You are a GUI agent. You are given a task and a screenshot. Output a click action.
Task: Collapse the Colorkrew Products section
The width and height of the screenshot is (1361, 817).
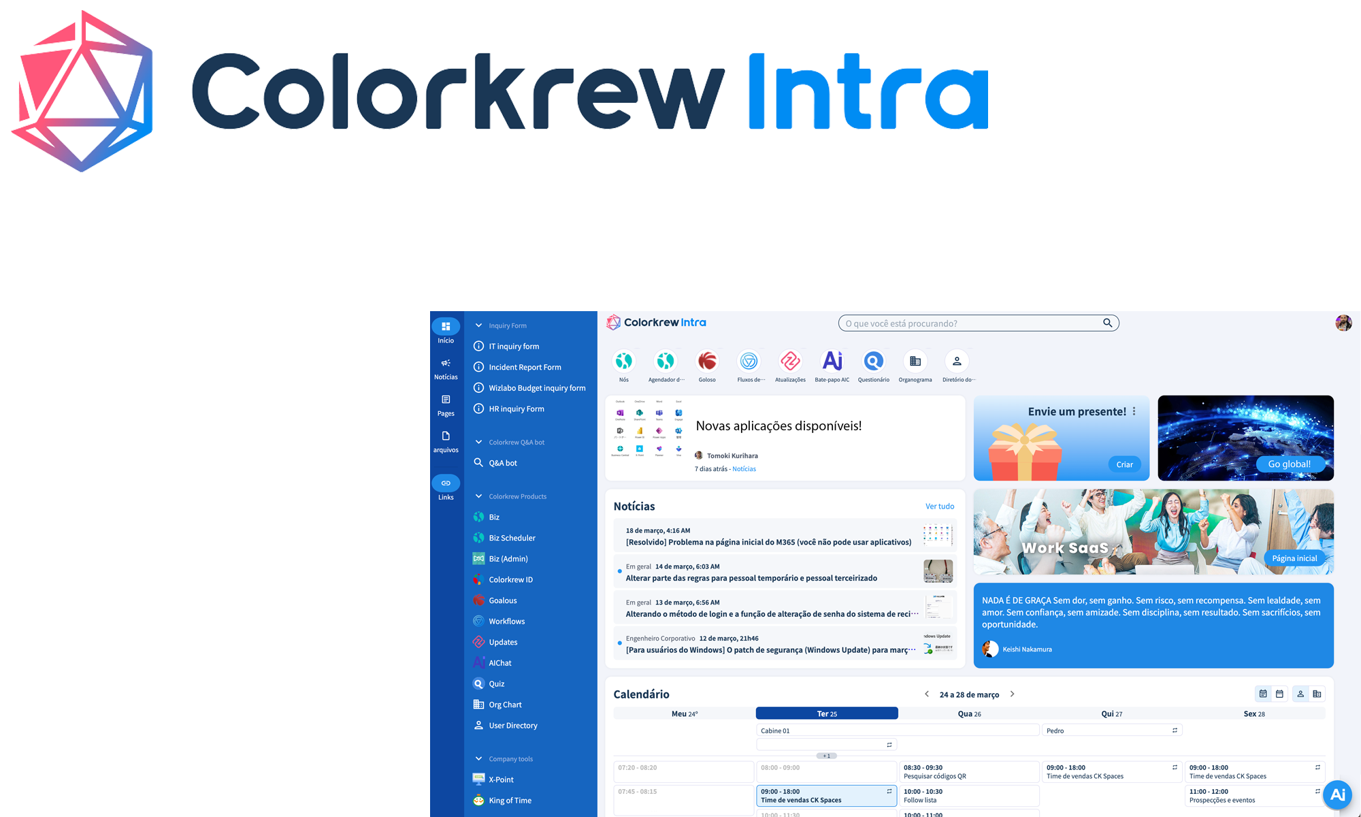click(478, 496)
